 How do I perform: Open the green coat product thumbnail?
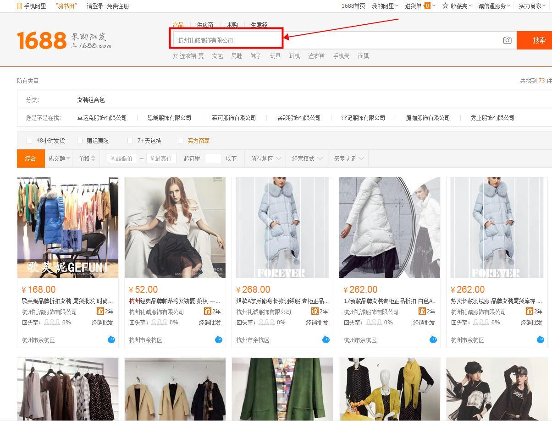pyautogui.click(x=282, y=389)
